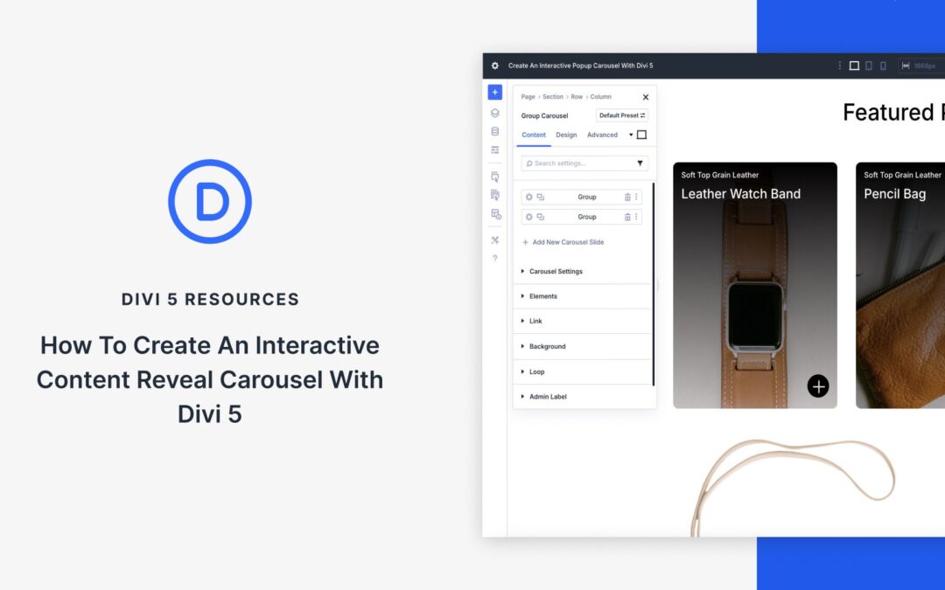Select the blue Add Module plus icon
Image resolution: width=945 pixels, height=590 pixels.
coord(494,92)
